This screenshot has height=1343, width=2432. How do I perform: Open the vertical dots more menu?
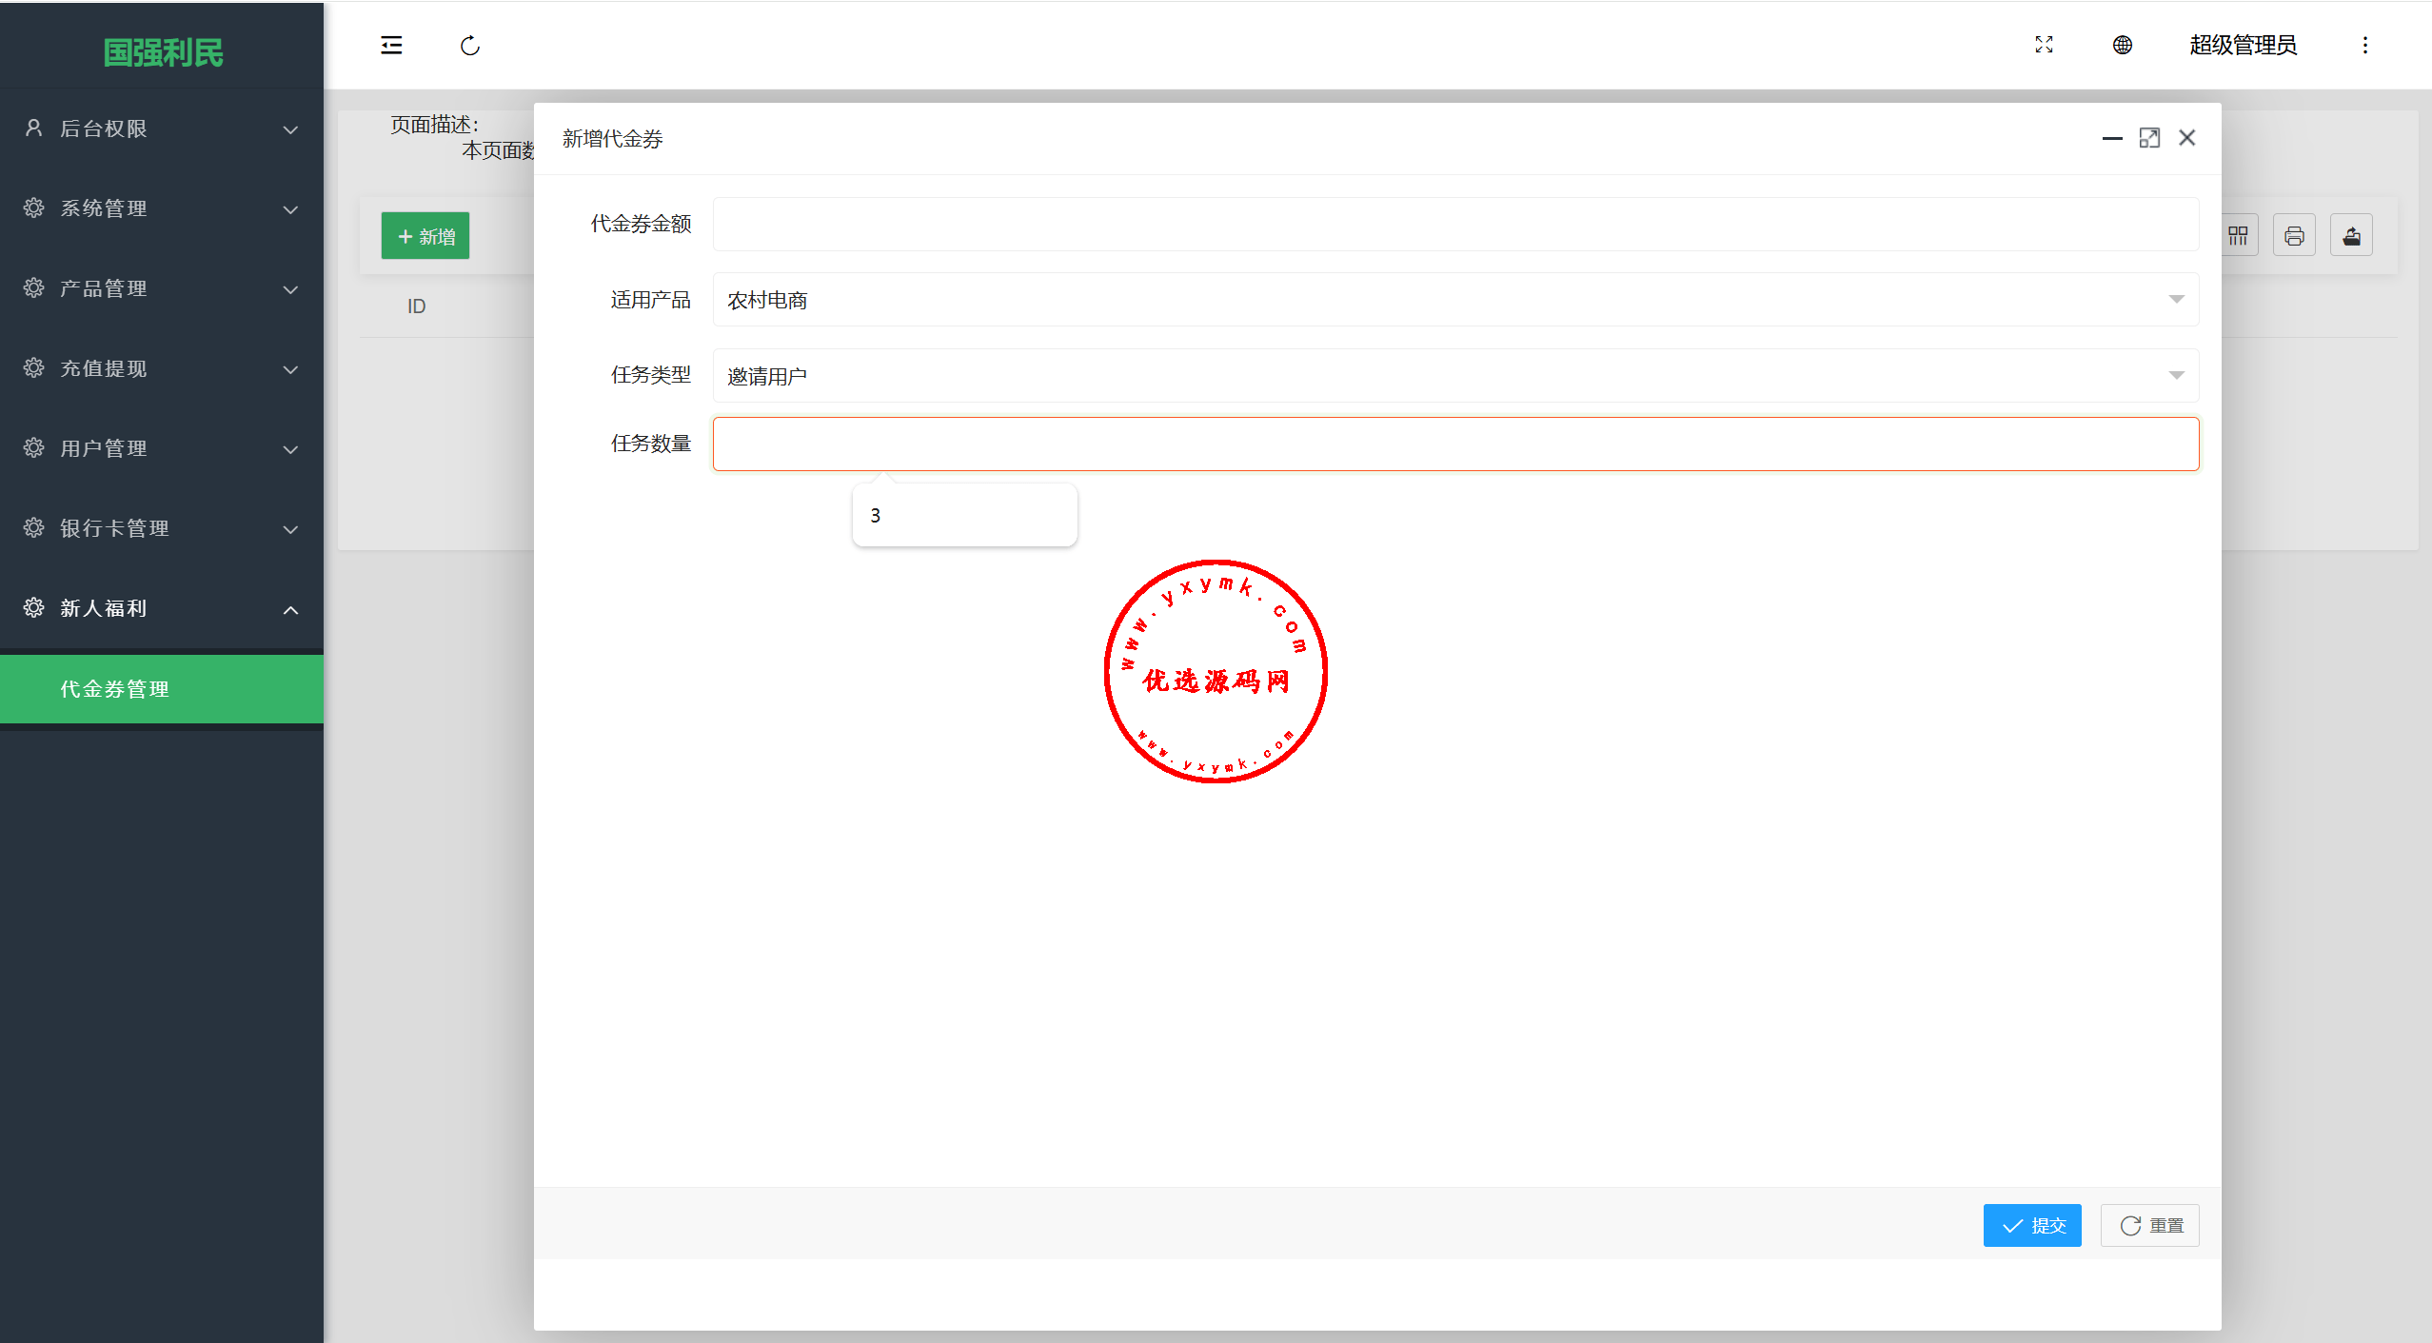click(x=2364, y=45)
